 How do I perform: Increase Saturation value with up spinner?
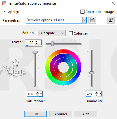tap(37, 92)
